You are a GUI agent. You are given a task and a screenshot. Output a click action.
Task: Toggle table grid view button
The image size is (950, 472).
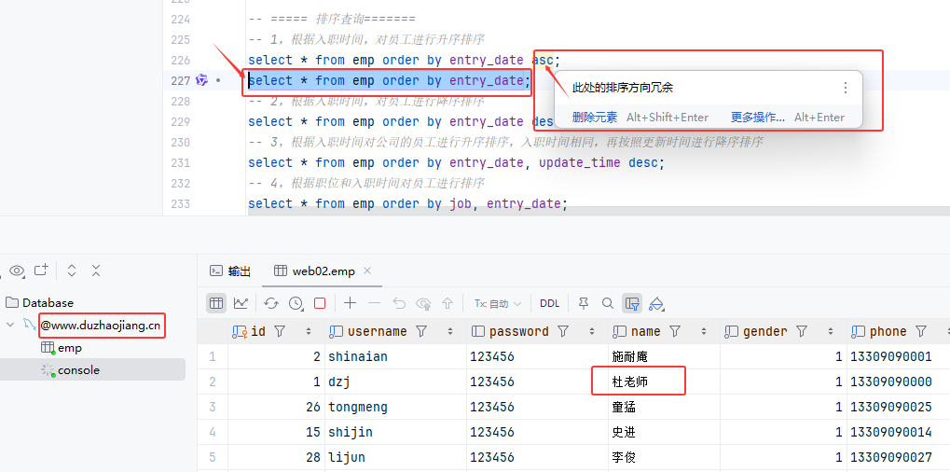[216, 303]
